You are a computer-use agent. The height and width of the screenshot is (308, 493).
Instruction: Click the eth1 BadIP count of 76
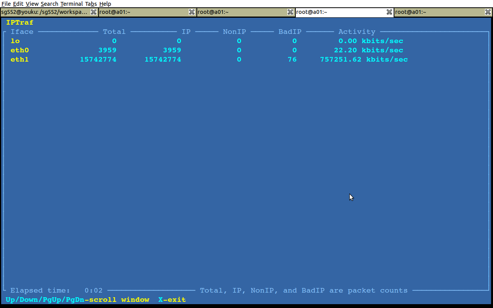292,59
